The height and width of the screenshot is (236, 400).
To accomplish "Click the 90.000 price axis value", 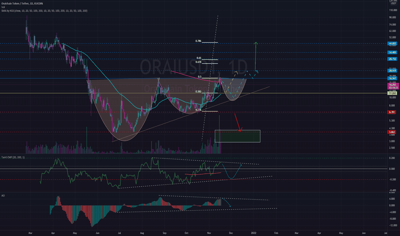I will [393, 17].
